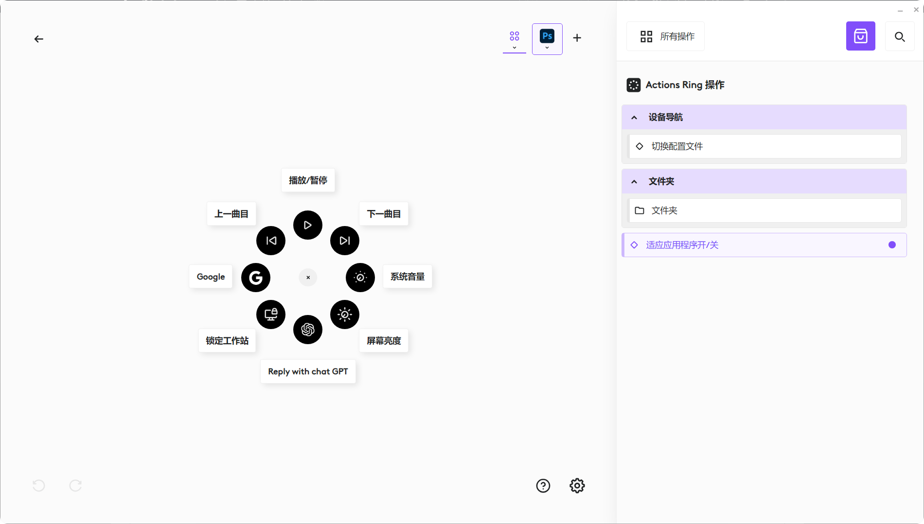Select the ChatGPT ring button
This screenshot has height=524, width=924.
tap(308, 330)
